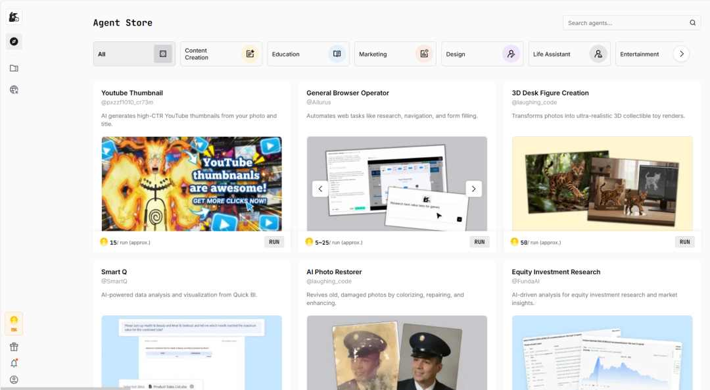Click the coin icon beside 50/run
This screenshot has width=710, height=390.
coord(514,242)
